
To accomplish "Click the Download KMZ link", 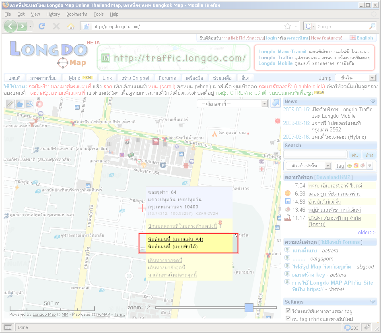I will point(333,177).
